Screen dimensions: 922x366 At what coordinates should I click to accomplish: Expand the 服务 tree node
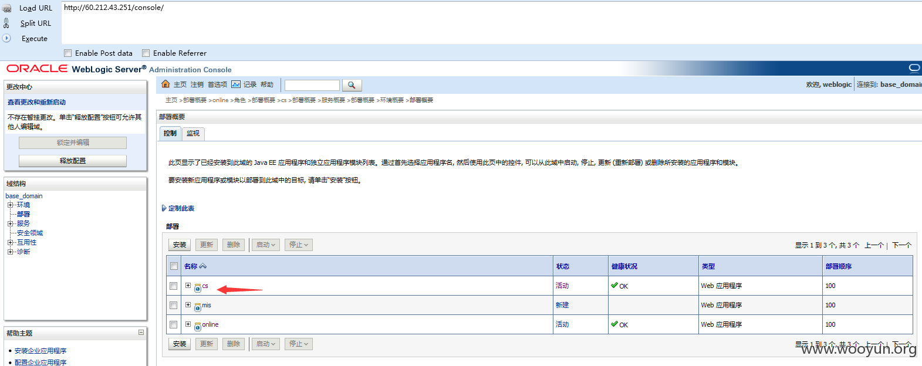coord(10,223)
